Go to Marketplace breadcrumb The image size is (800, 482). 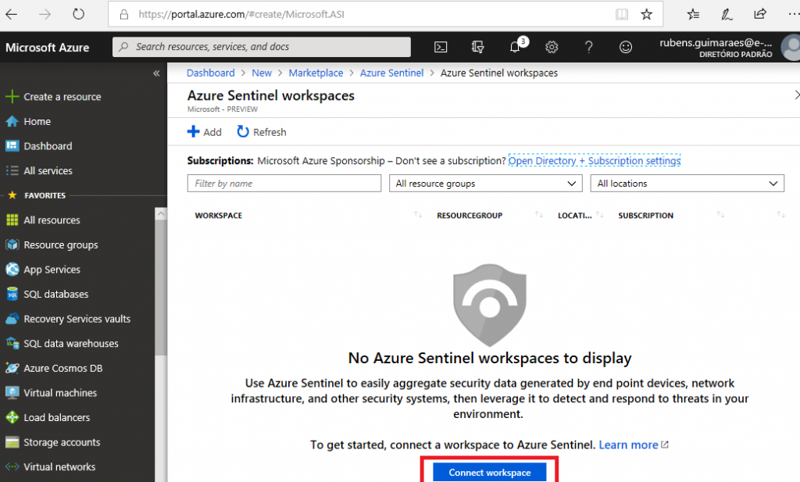(x=316, y=73)
